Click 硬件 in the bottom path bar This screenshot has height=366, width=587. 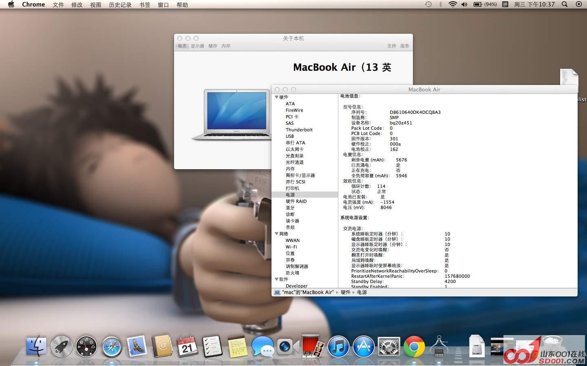click(x=346, y=292)
